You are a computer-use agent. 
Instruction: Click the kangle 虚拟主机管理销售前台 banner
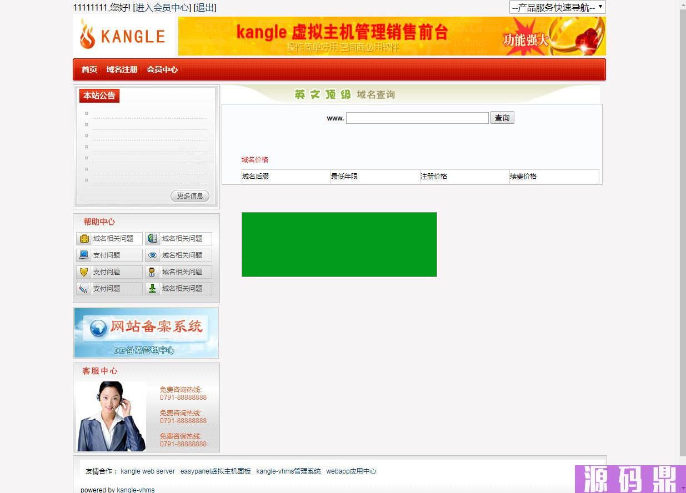point(392,36)
